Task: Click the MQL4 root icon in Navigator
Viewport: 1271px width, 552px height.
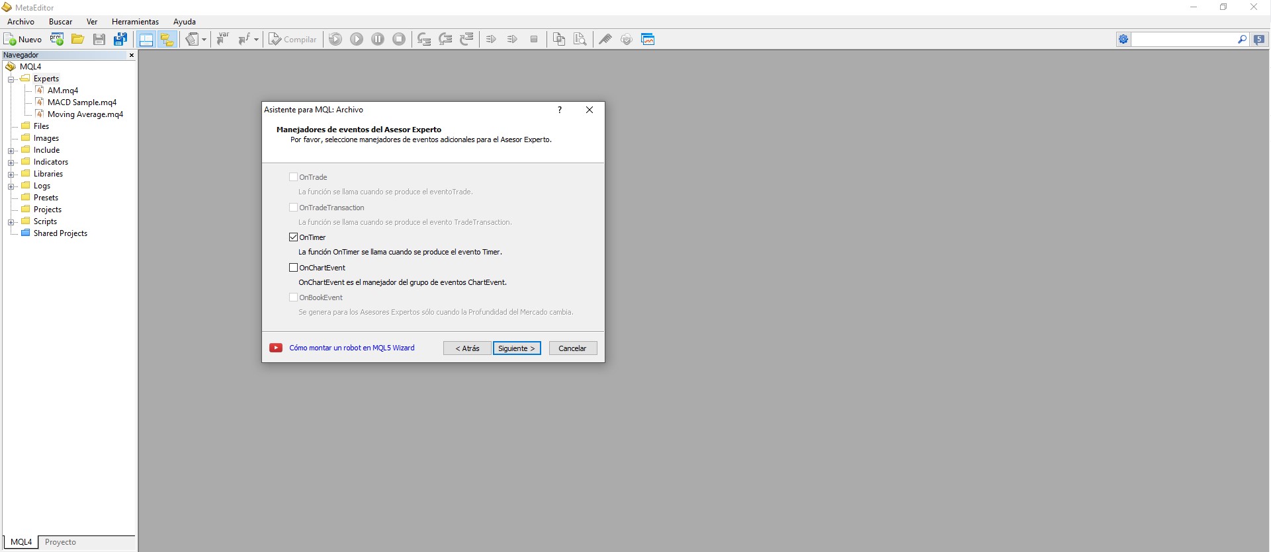Action: pos(11,67)
